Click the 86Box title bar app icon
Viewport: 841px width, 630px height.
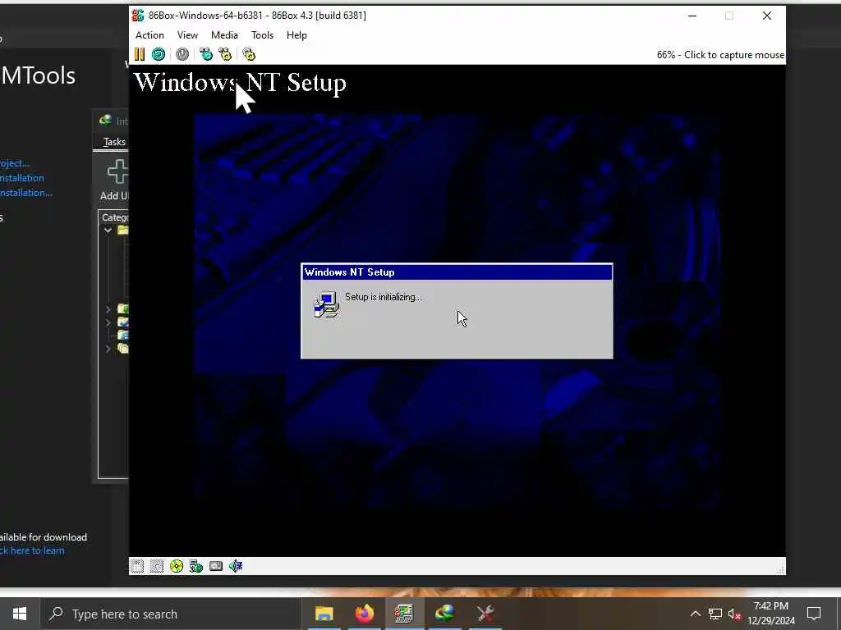point(138,16)
